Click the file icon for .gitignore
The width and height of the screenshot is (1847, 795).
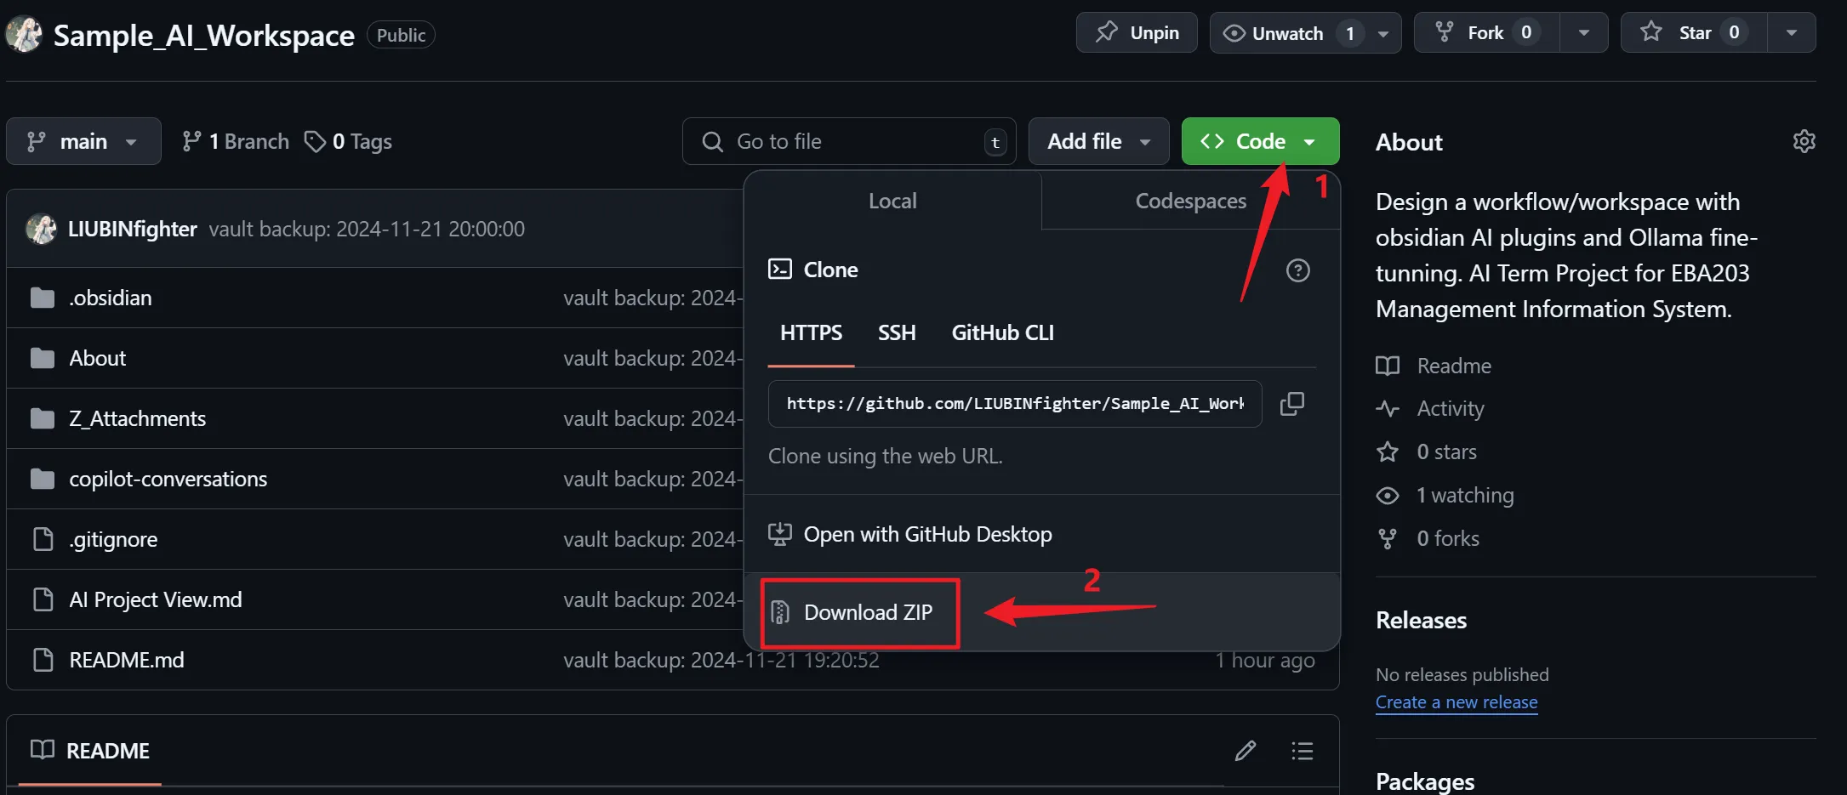pos(43,539)
